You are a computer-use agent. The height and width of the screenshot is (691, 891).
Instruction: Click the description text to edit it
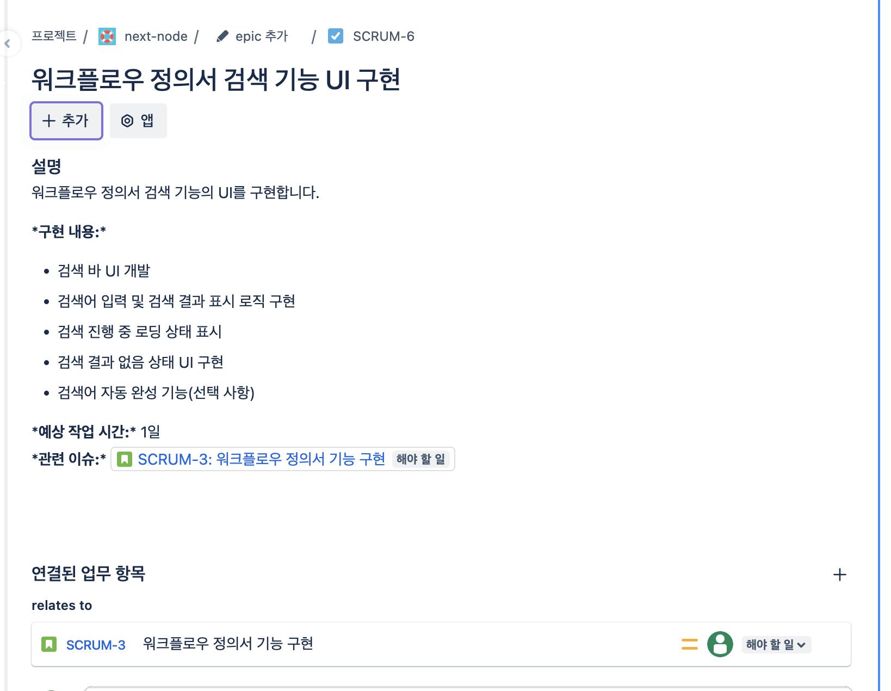pyautogui.click(x=175, y=193)
